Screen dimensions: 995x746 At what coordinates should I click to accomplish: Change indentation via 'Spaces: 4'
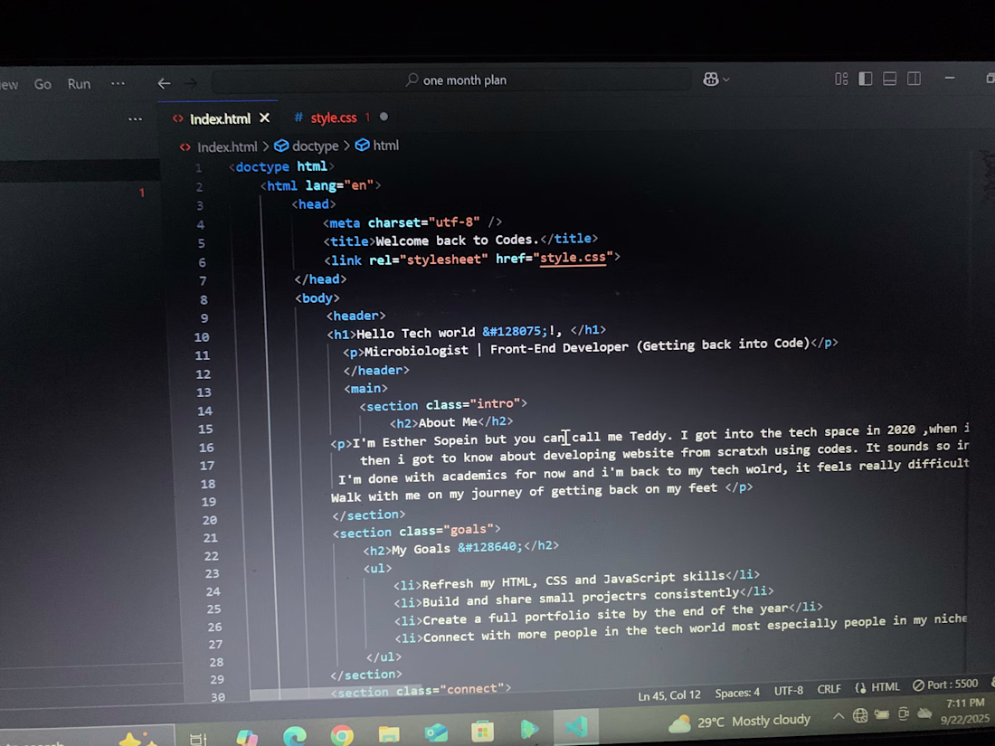(736, 693)
